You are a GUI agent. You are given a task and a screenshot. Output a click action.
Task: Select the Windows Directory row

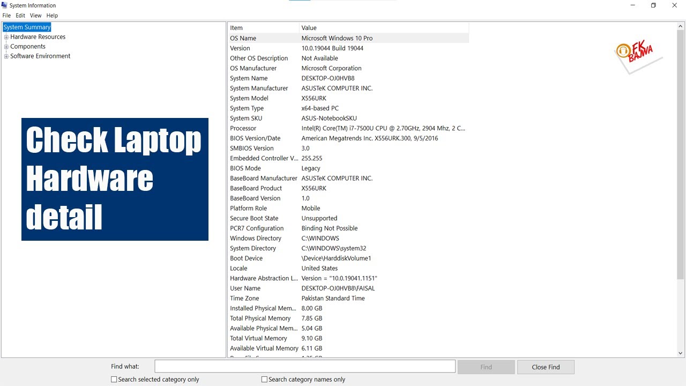[348, 239]
